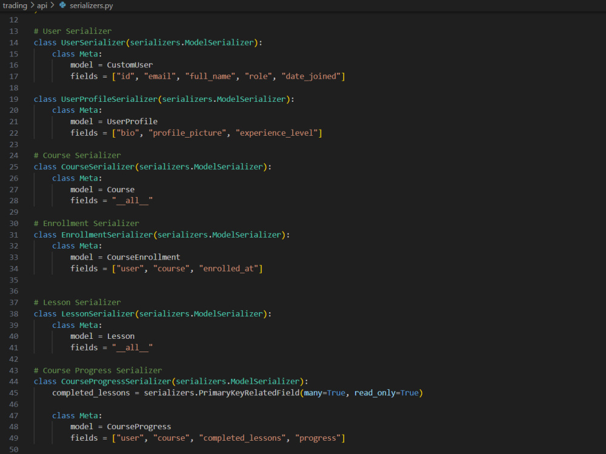The image size is (606, 454).
Task: Click 'Course' model value on line 27
Action: click(x=121, y=190)
